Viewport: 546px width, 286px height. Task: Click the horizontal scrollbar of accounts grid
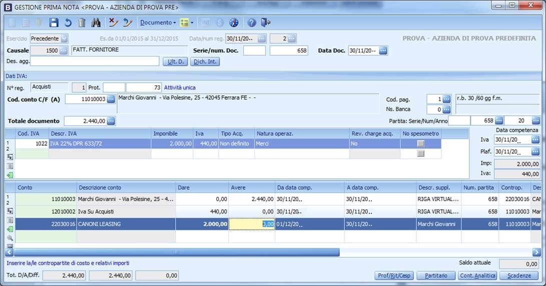click(x=177, y=252)
